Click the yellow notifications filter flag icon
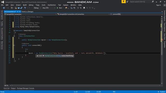This screenshot has height=93, width=166. pyautogui.click(x=123, y=2)
